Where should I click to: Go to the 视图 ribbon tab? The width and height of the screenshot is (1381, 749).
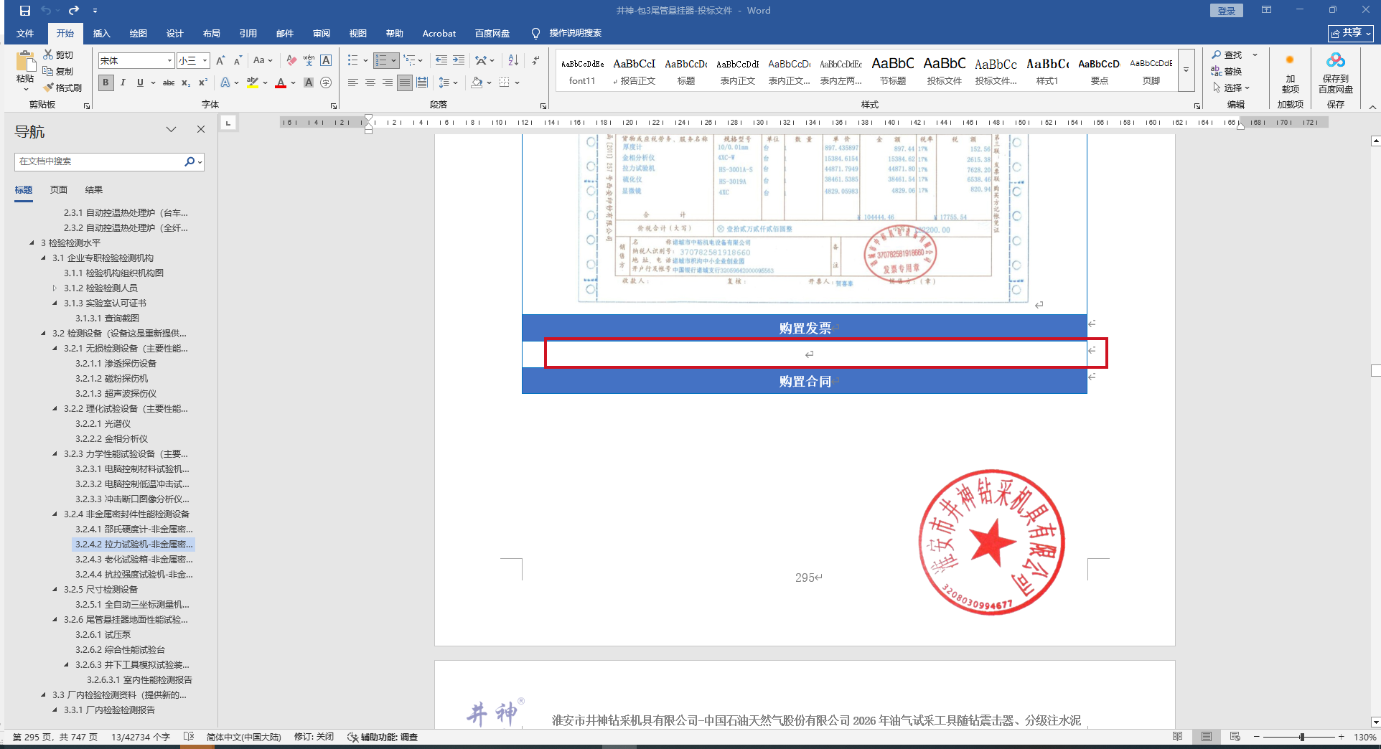pos(358,33)
